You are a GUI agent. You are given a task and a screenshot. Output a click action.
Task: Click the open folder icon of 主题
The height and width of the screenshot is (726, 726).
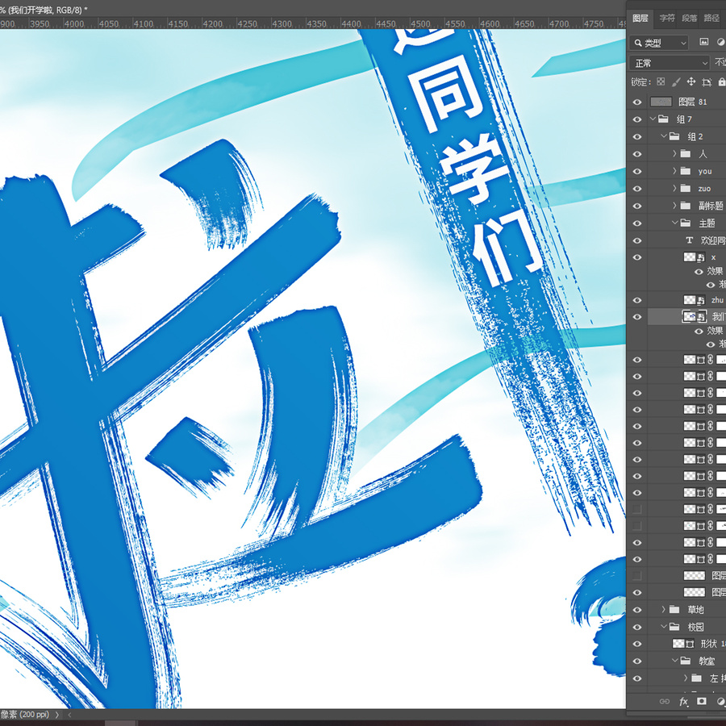pos(686,223)
